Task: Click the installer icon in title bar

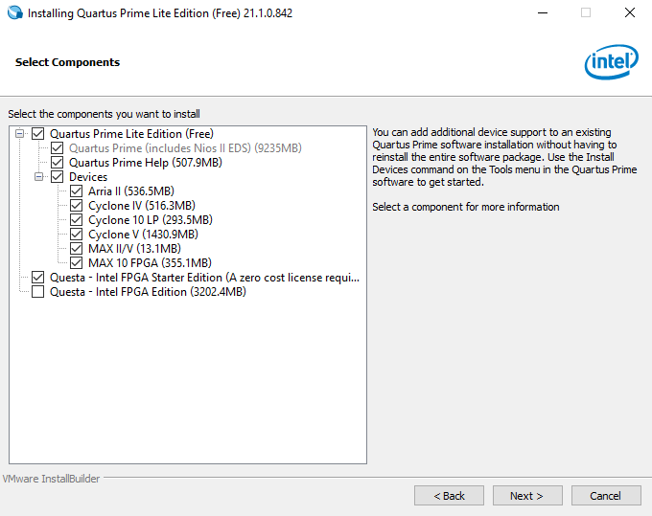Action: click(x=15, y=12)
